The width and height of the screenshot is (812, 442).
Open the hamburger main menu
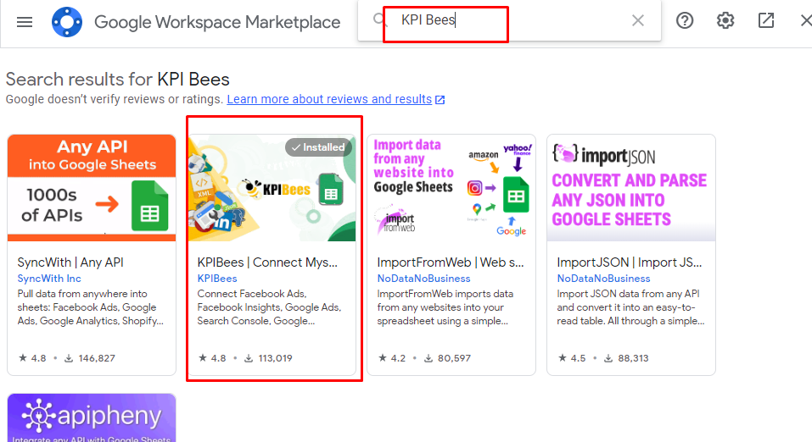click(x=25, y=22)
